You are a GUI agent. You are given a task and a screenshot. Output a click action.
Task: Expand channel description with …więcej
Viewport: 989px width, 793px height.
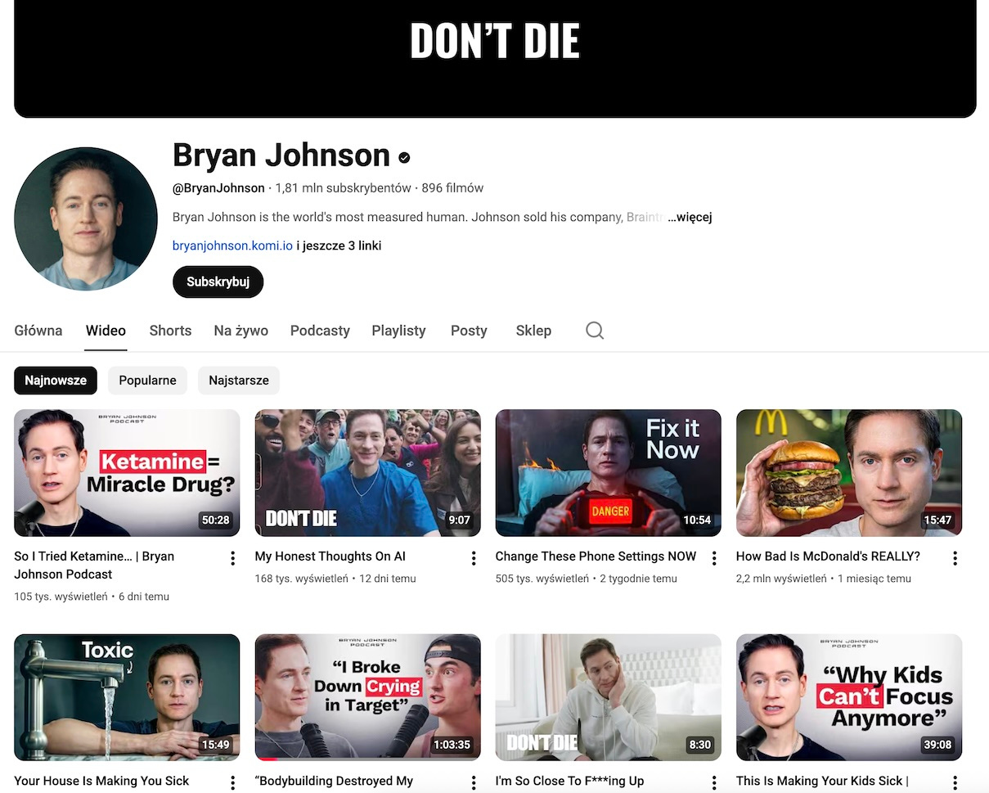tap(690, 218)
